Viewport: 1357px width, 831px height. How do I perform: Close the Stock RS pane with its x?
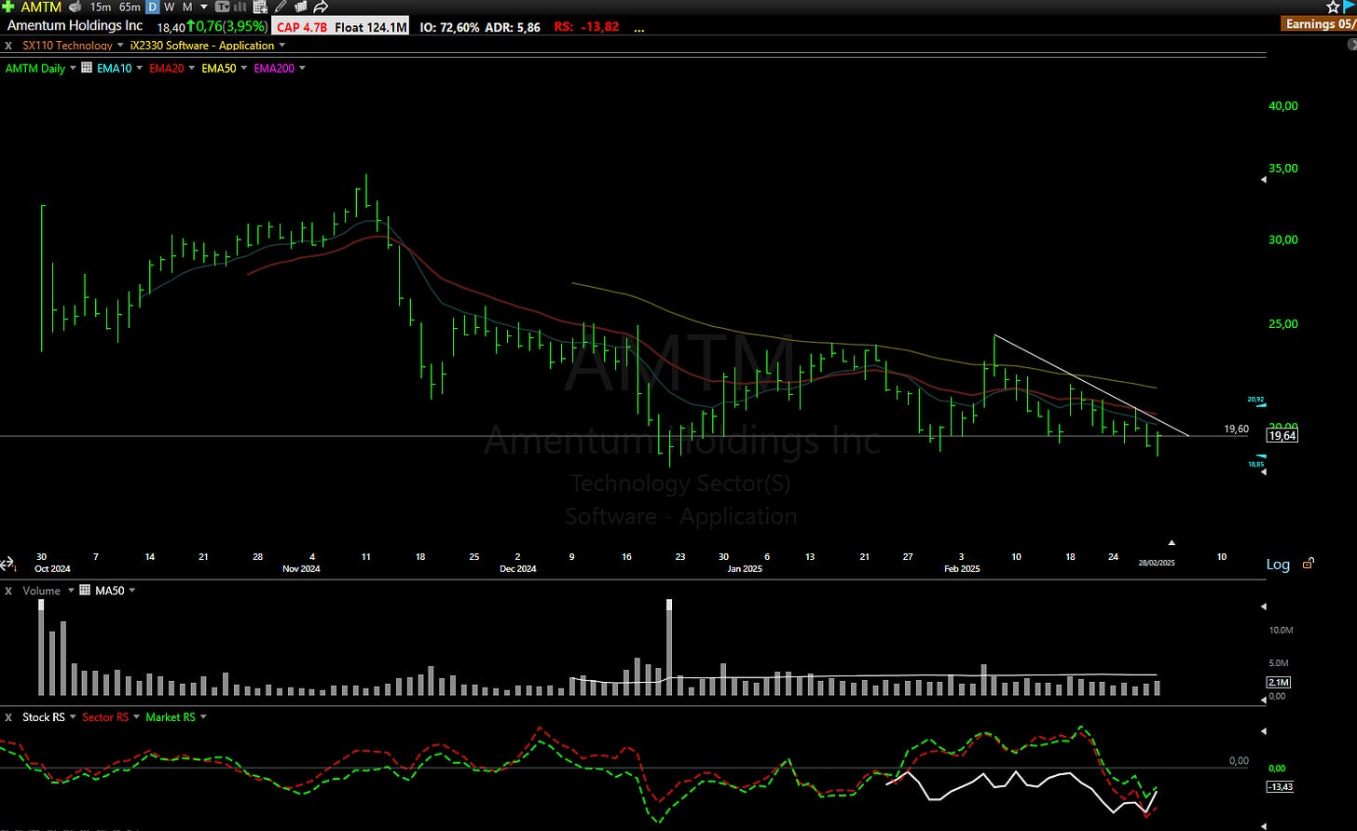8,717
